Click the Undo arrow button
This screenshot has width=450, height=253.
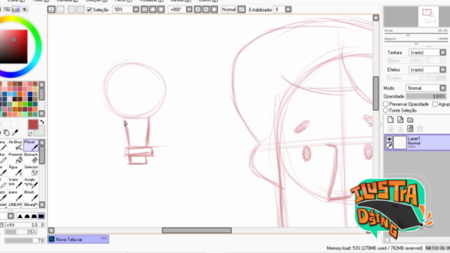pos(51,9)
